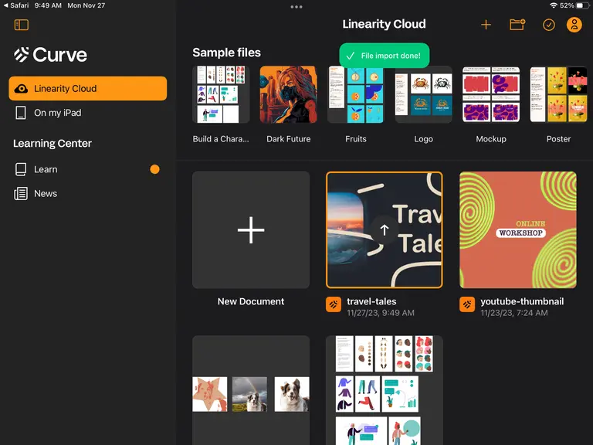
Task: Open the youtube-thumbnail document
Action: [518, 229]
